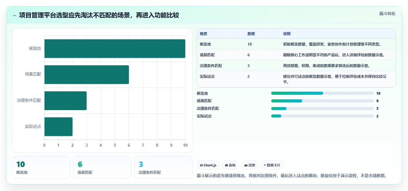Click the 治理条件匹配 label beside progress bars
The image size is (408, 191).
coord(208,109)
